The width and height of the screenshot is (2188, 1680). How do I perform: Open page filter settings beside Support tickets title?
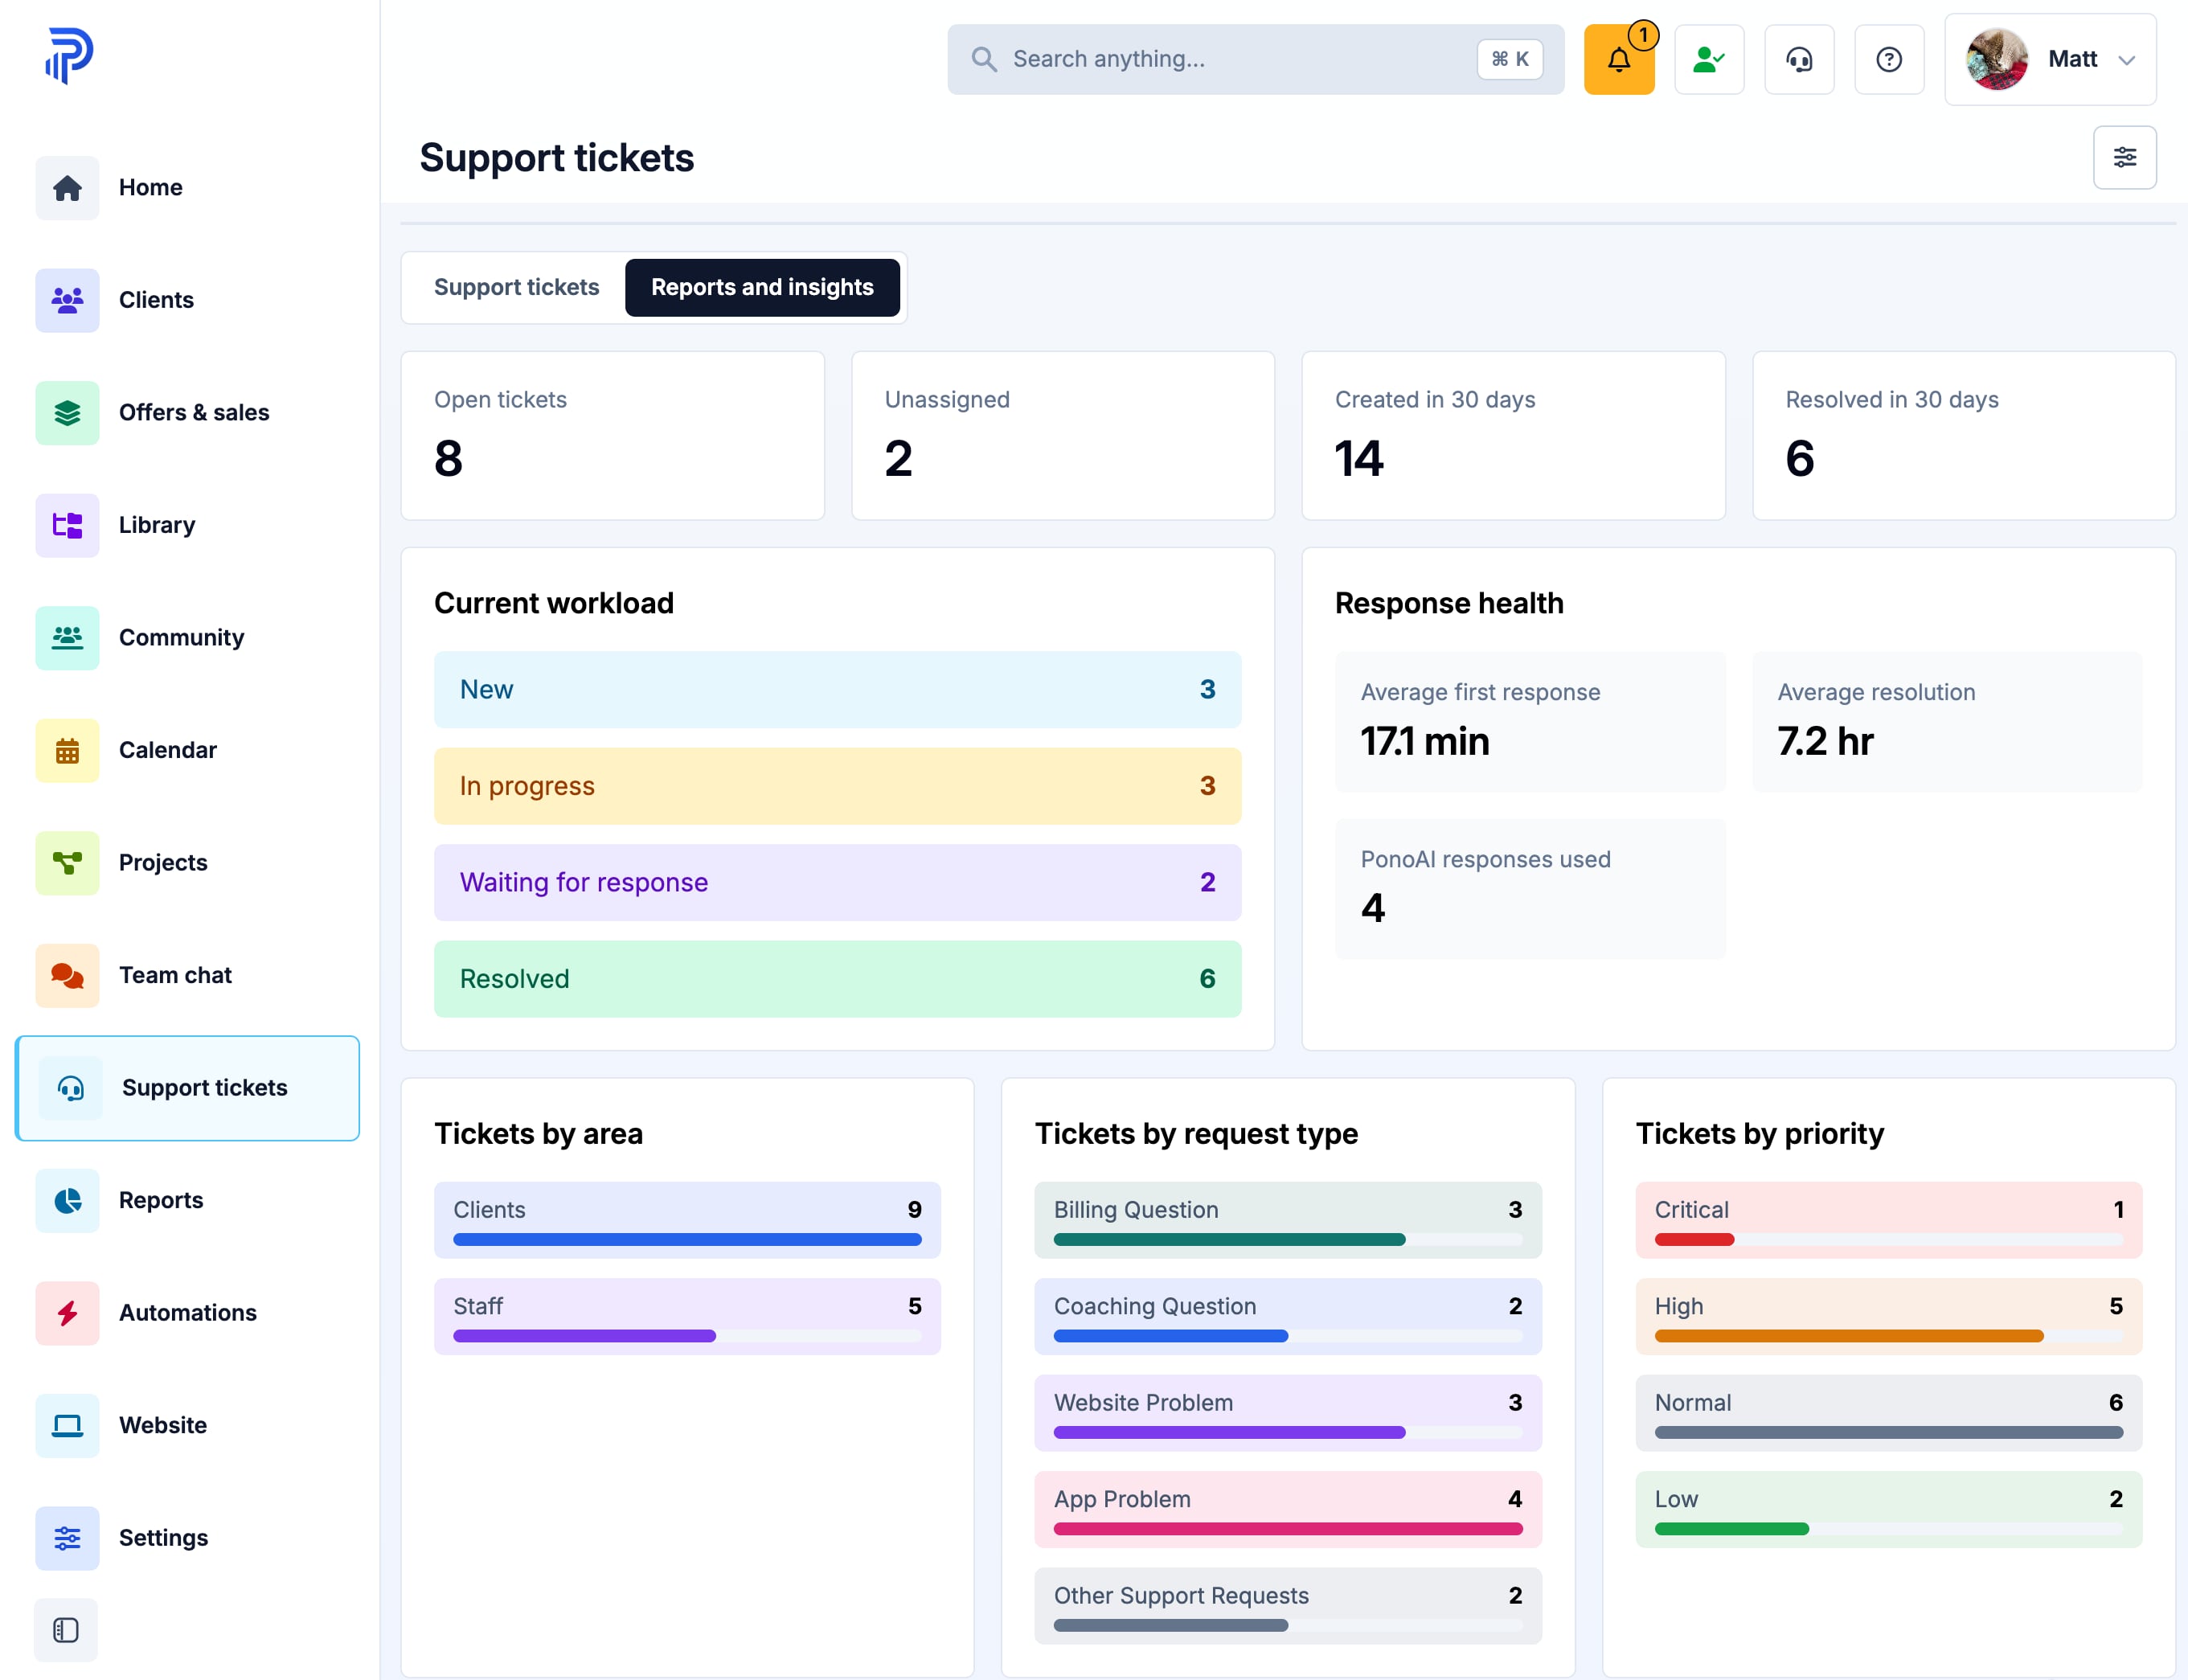coord(2125,157)
